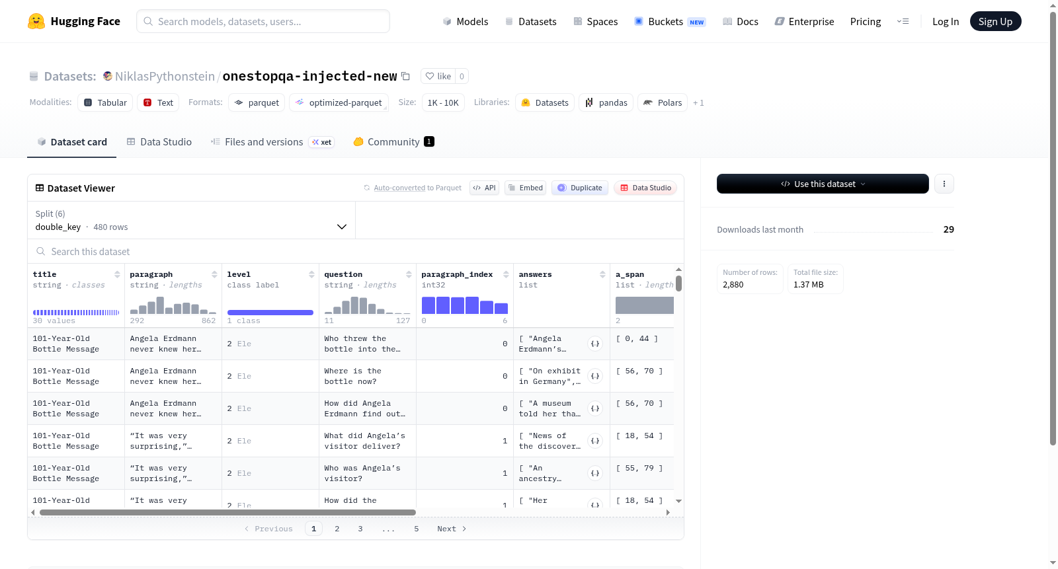Sort the level column

click(311, 274)
